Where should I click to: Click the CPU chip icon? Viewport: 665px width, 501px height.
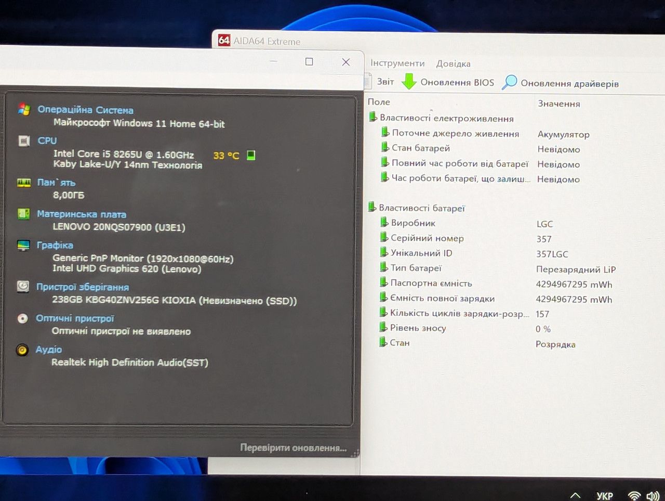point(24,140)
